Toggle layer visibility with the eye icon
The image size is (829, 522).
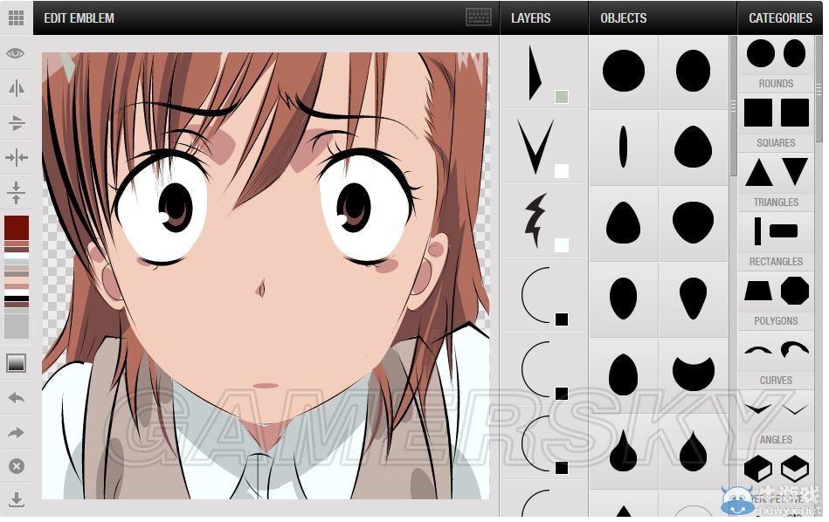[16, 53]
